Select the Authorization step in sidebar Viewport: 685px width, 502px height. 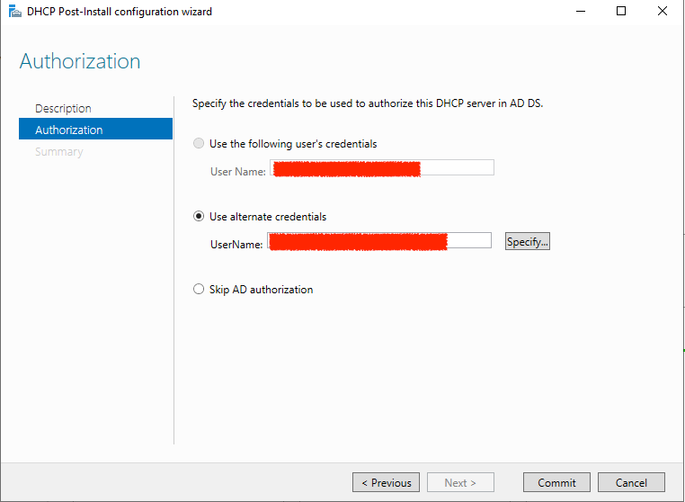tap(69, 130)
